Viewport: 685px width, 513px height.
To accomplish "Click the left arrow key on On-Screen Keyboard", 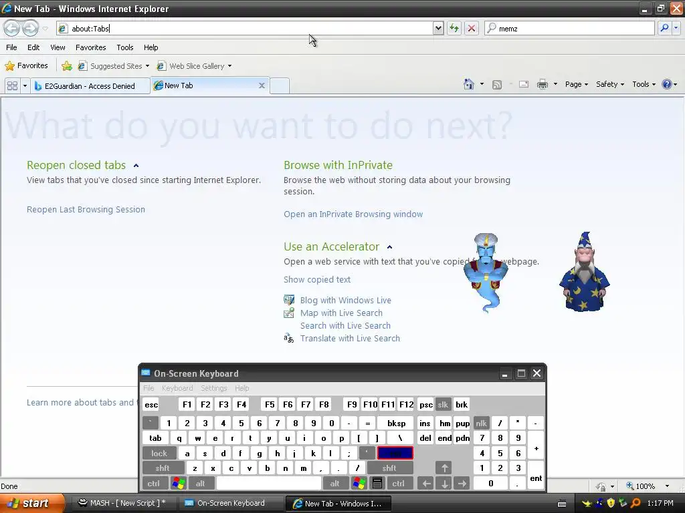I will pos(426,484).
